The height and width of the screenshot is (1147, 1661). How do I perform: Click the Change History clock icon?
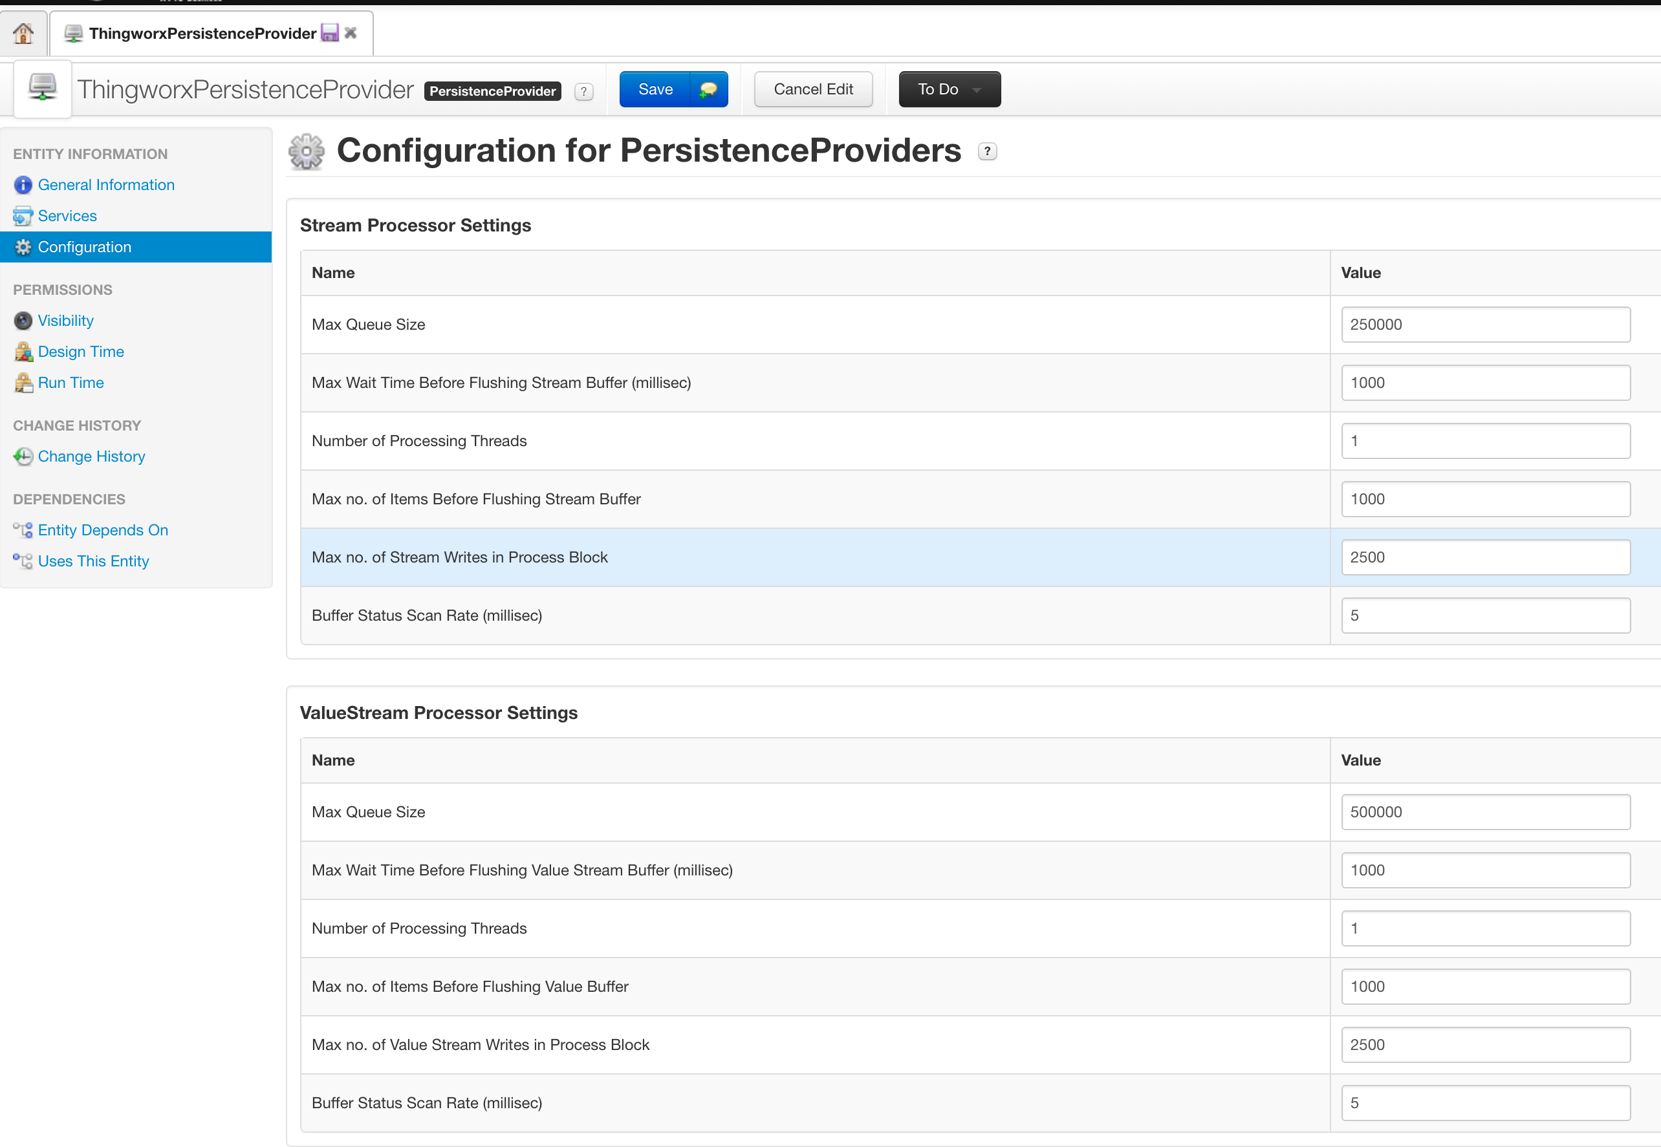[23, 457]
